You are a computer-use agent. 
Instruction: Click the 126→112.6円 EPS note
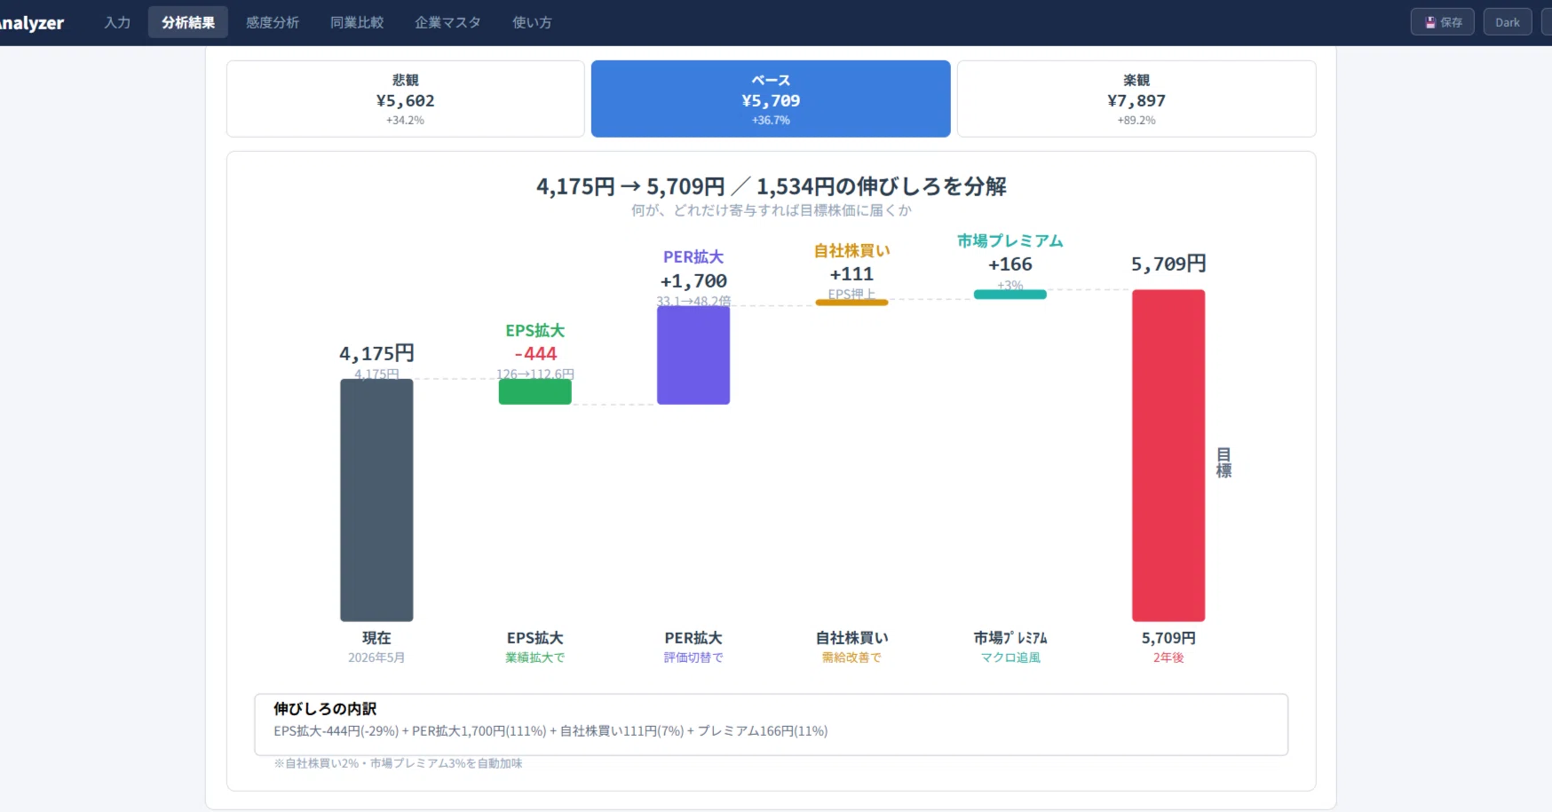[x=535, y=374]
